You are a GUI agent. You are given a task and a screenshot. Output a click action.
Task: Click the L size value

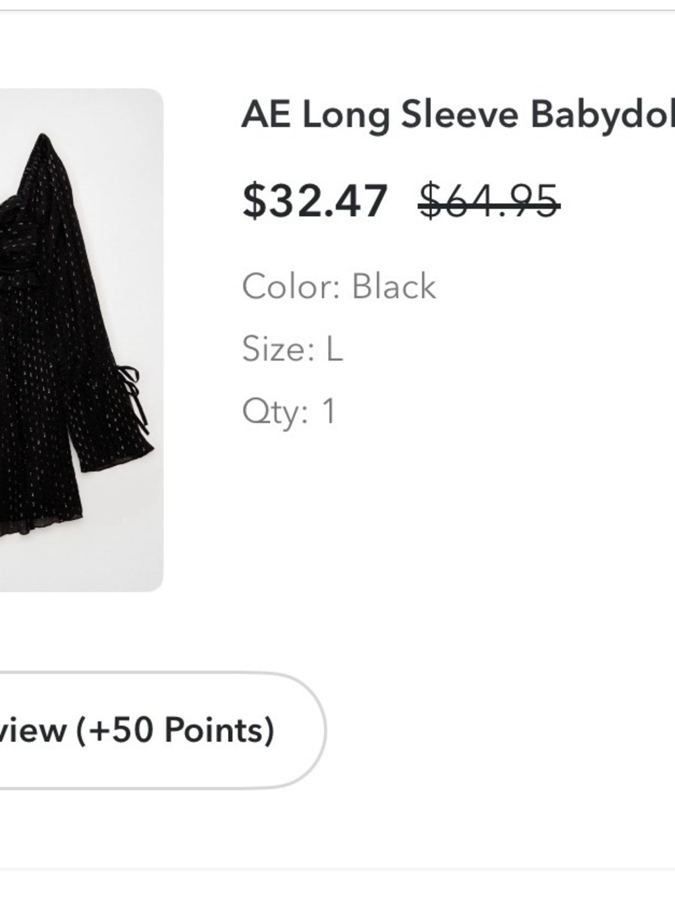pyautogui.click(x=334, y=350)
